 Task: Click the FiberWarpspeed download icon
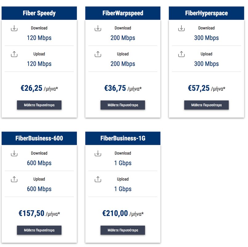pyautogui.click(x=98, y=28)
